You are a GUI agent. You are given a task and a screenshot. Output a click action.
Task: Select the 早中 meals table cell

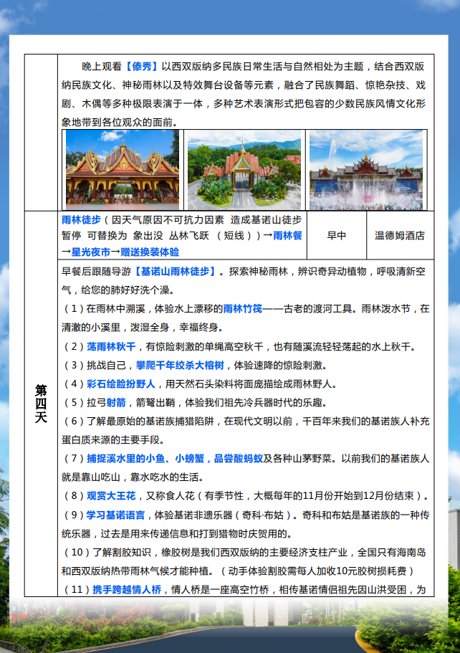click(336, 235)
